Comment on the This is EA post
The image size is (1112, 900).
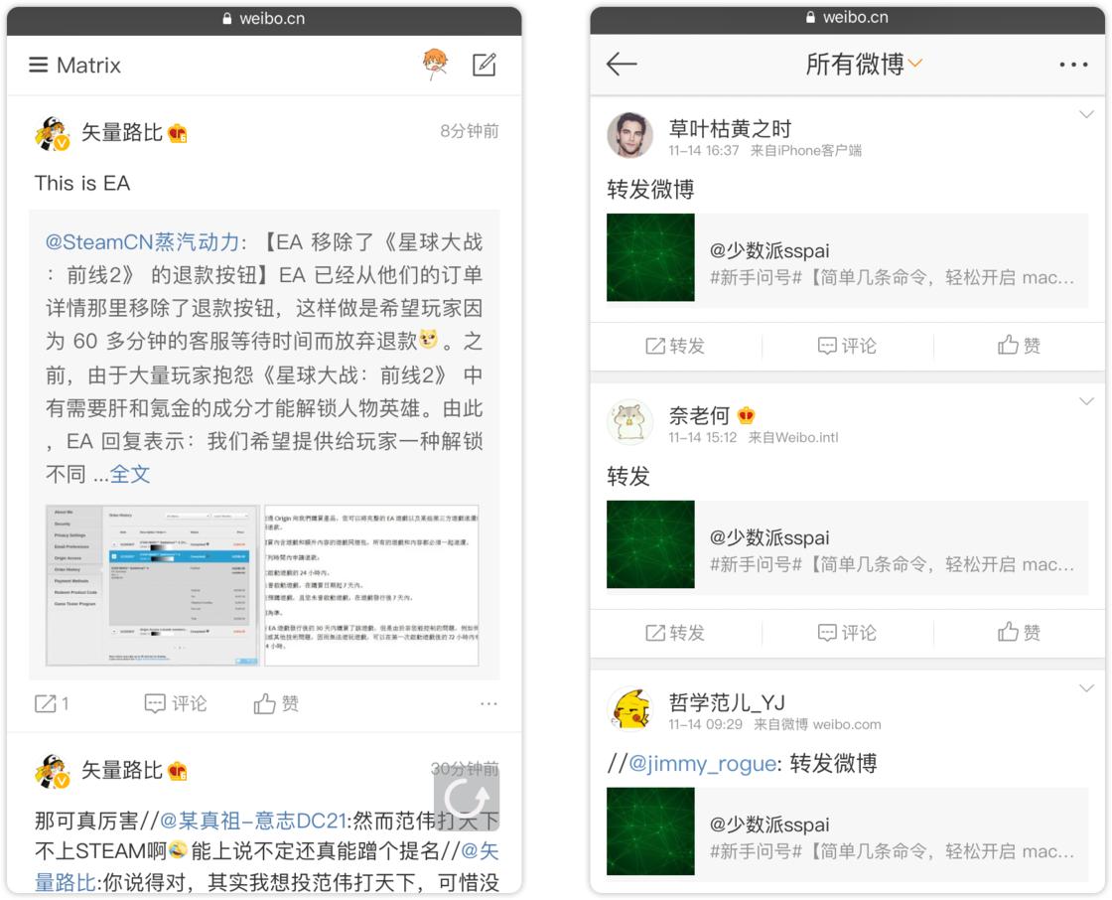click(x=175, y=703)
